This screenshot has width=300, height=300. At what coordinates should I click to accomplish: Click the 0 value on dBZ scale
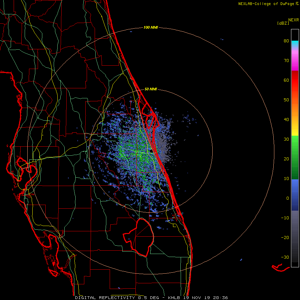[288, 198]
